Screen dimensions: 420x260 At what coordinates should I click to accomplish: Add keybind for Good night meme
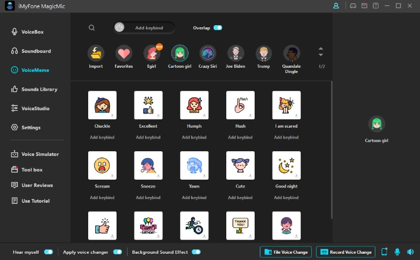click(286, 197)
